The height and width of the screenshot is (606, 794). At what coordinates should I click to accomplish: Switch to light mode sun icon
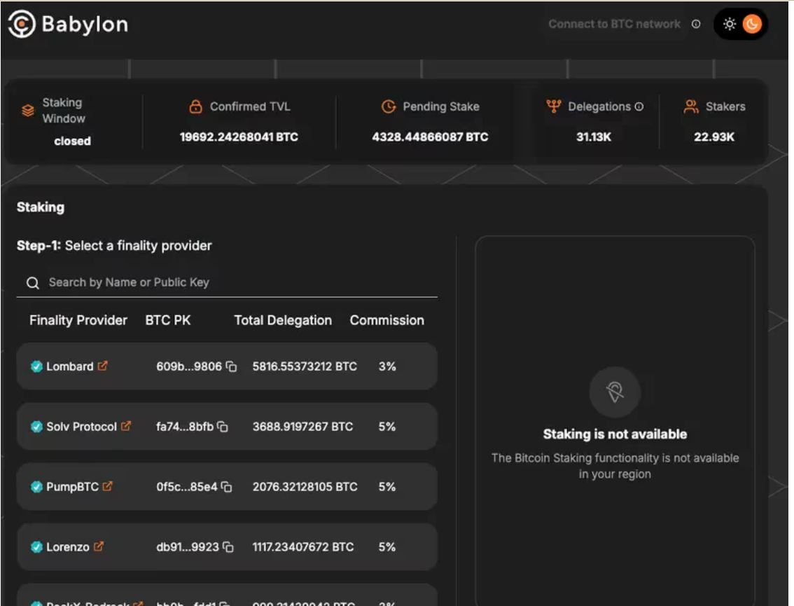730,25
